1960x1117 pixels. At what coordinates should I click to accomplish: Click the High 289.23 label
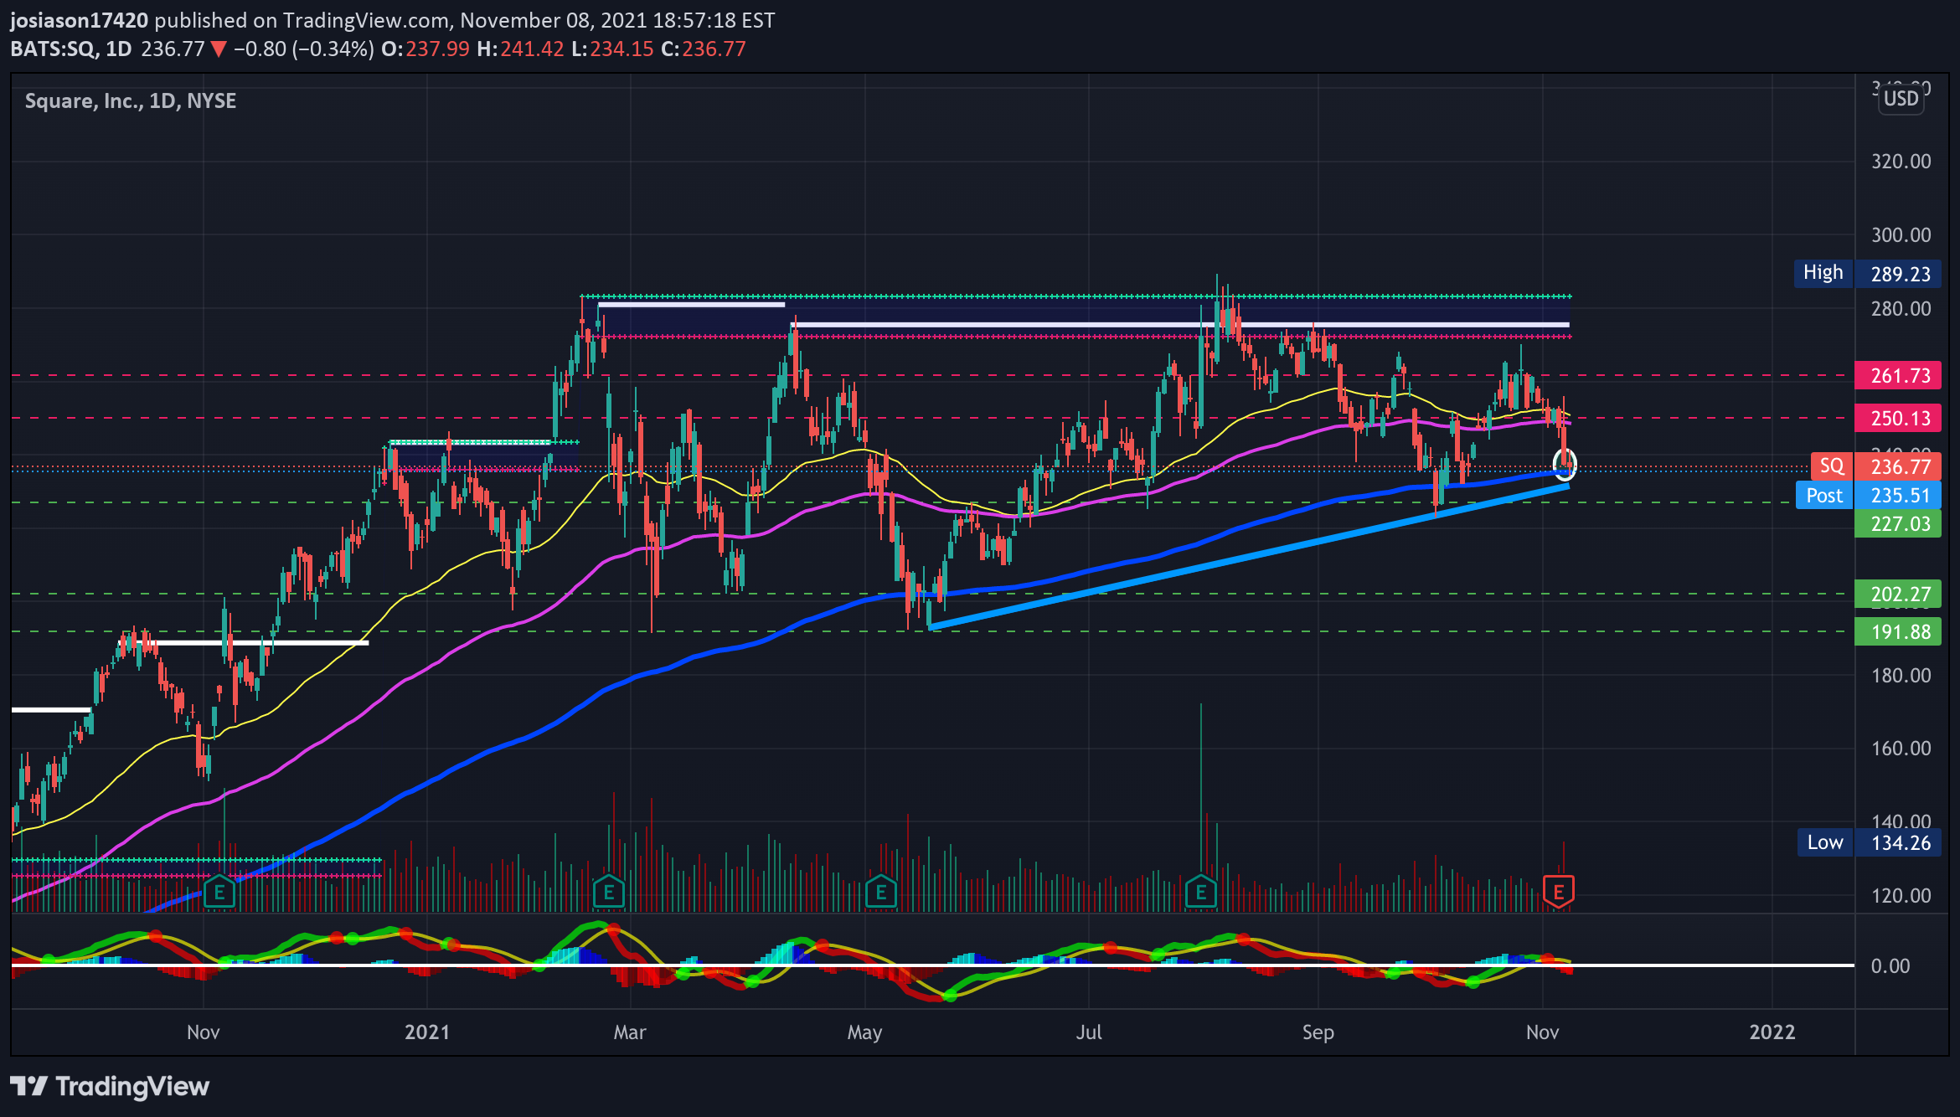[x=1867, y=273]
